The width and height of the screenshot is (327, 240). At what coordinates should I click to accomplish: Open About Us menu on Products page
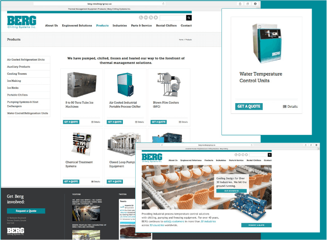[52, 26]
